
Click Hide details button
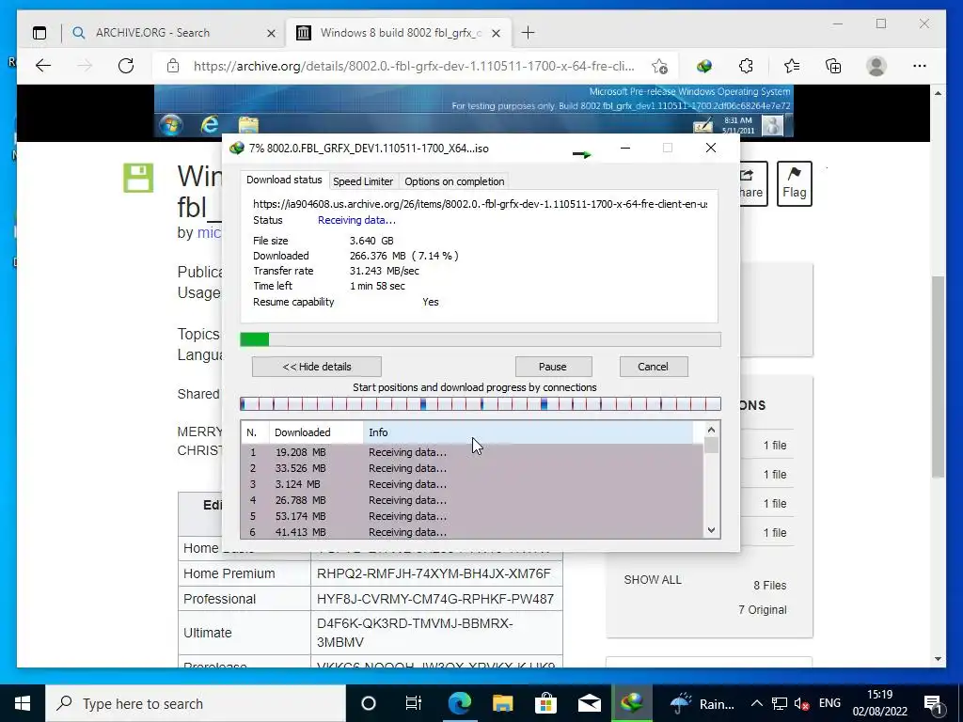point(317,367)
